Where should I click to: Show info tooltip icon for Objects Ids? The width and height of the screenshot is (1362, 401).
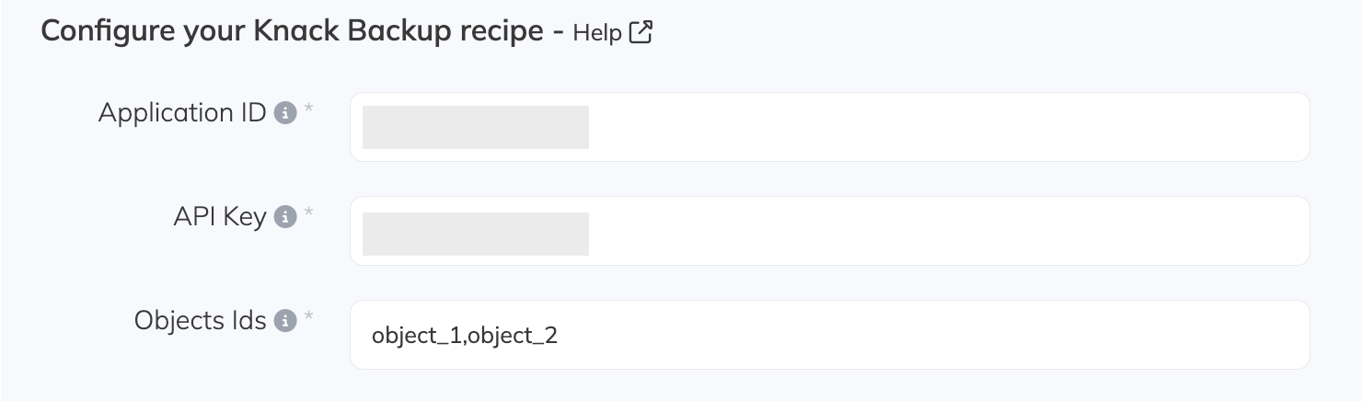[285, 322]
